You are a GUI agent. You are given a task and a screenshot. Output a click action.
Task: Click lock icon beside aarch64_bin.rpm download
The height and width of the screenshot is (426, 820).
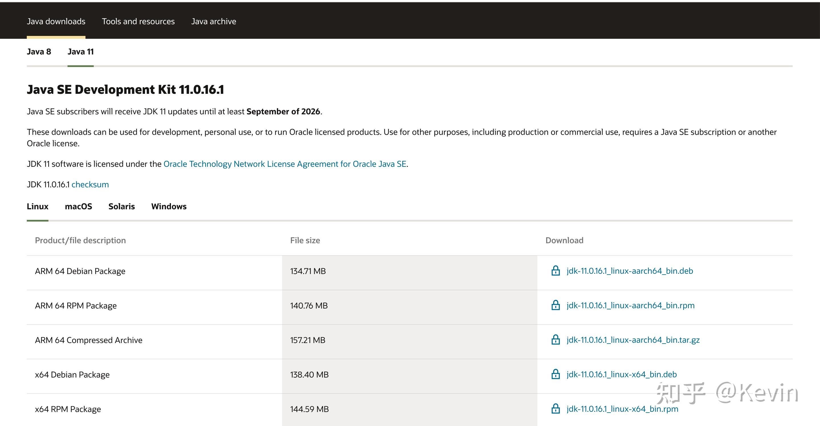pyautogui.click(x=556, y=305)
